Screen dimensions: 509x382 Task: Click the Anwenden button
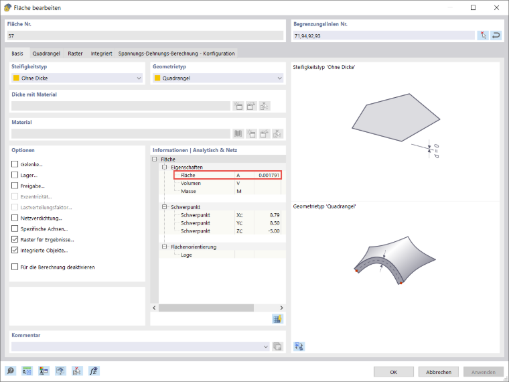click(484, 372)
